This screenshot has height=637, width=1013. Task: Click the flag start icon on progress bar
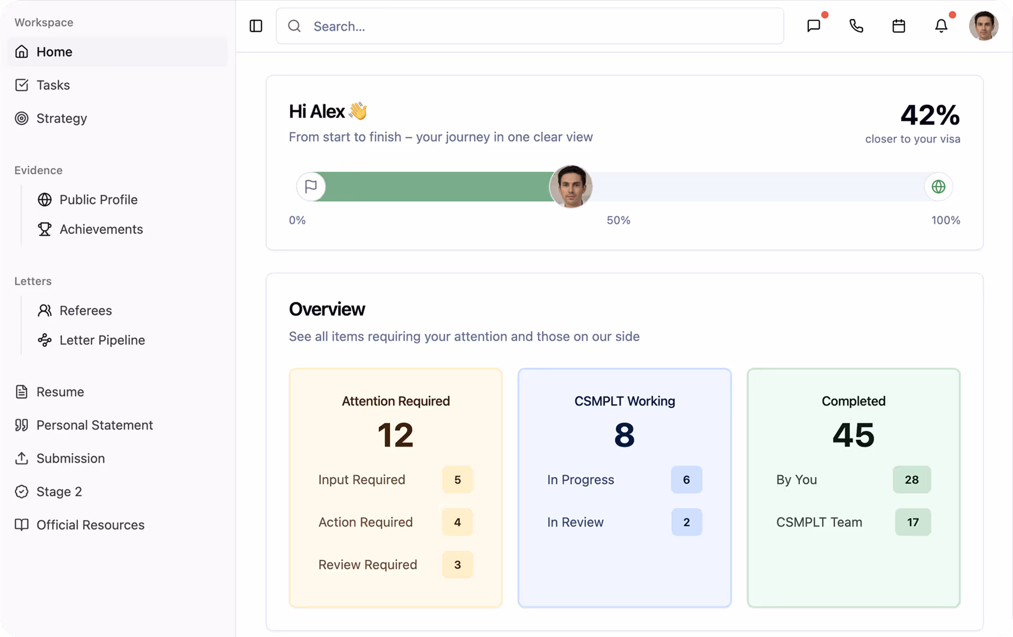[311, 187]
